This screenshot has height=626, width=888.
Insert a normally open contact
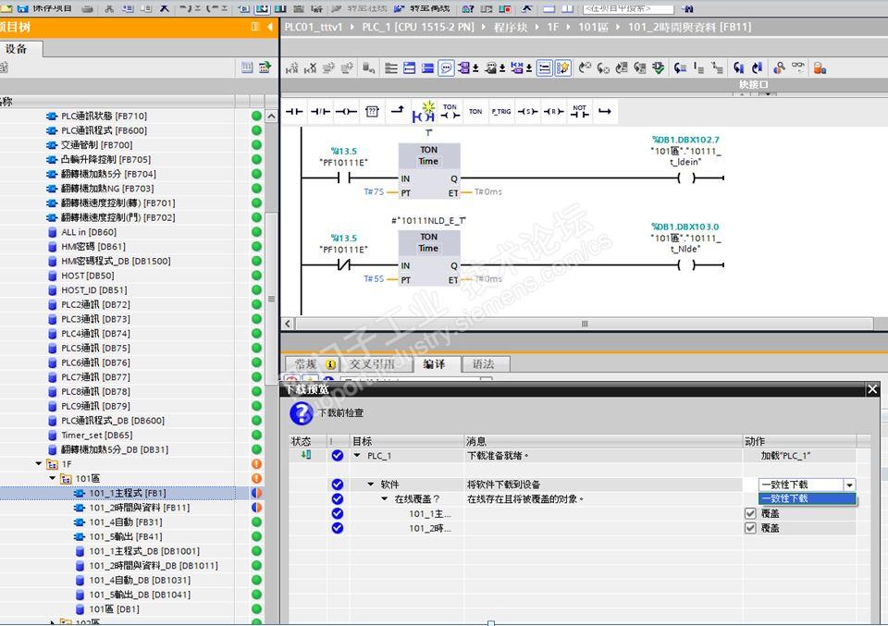(294, 112)
